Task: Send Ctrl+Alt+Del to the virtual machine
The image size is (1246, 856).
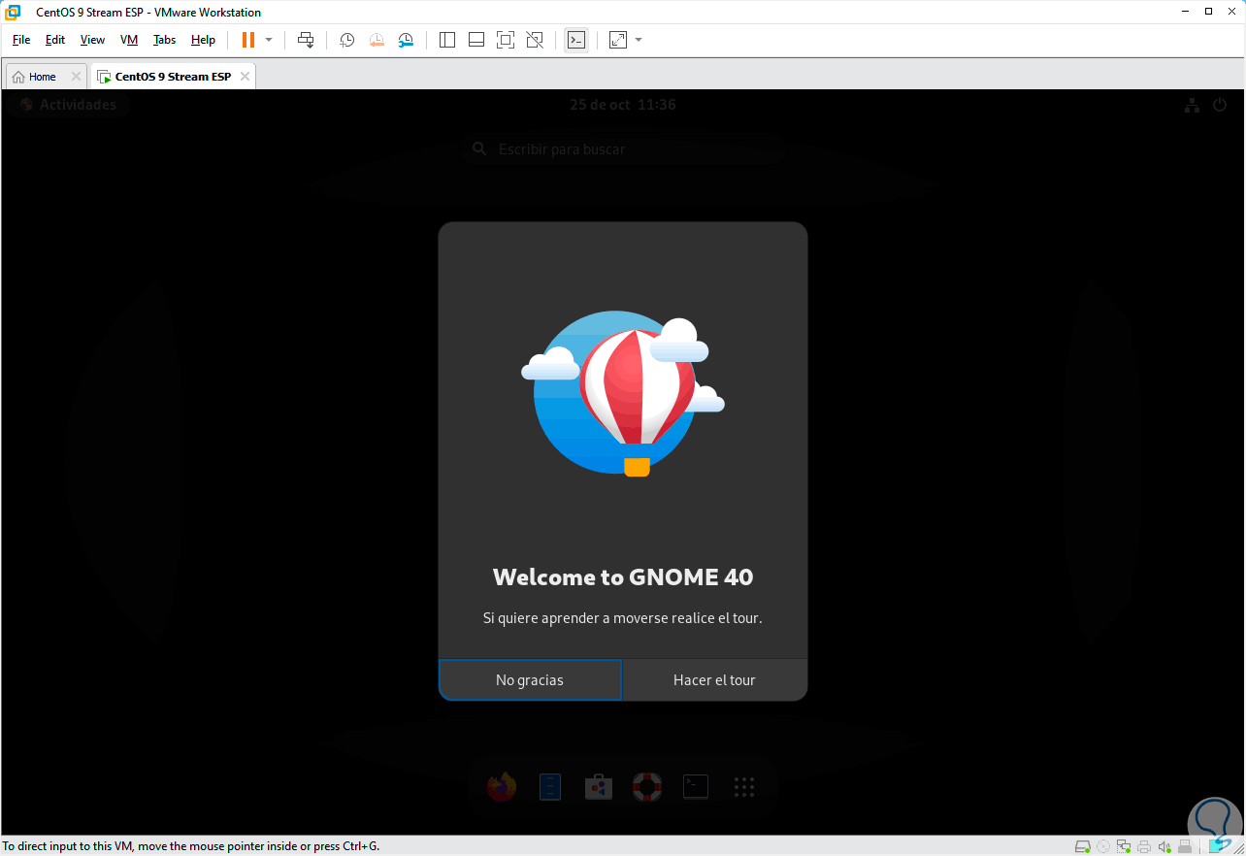Action: (306, 40)
